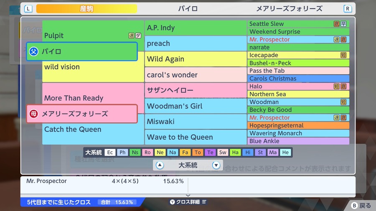Select carol's wonder in the pedigree
Image resolution: width=376 pixels, height=211 pixels.
pyautogui.click(x=196, y=75)
